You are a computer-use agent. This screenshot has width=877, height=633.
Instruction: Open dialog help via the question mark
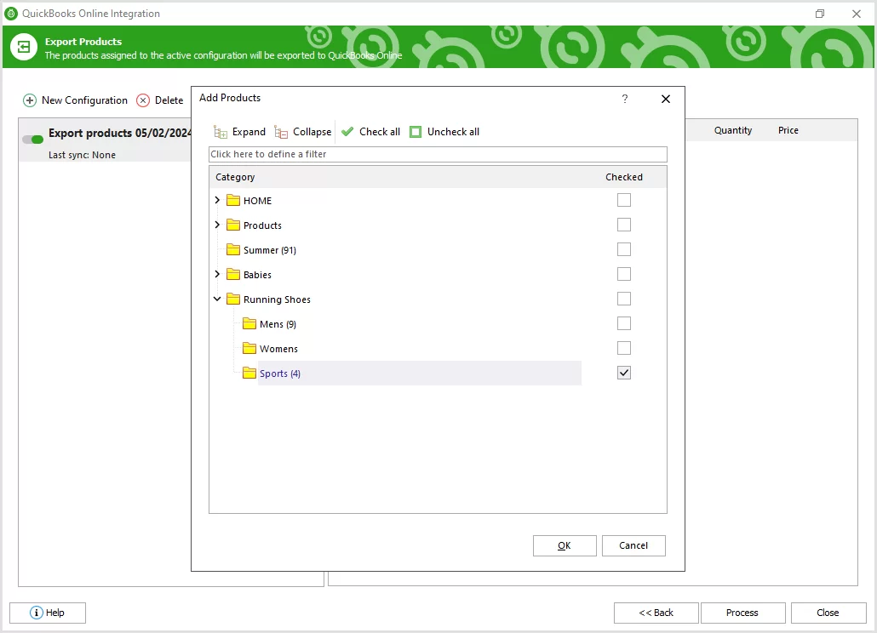point(625,99)
